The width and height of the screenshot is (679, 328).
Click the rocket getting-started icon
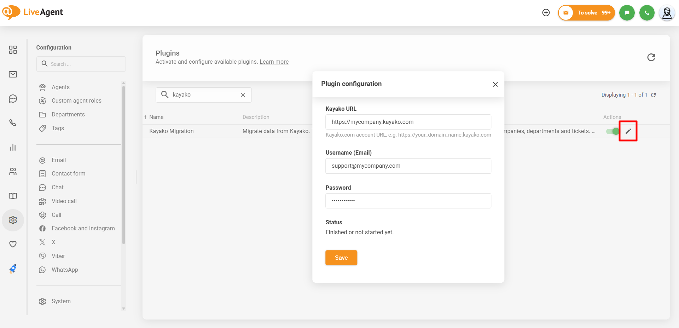(13, 269)
